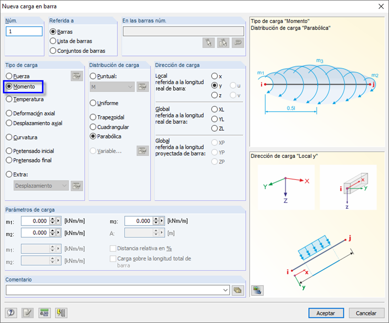This screenshot has width=389, height=323.
Task: Choose Deformación axial load type
Action: click(31, 113)
